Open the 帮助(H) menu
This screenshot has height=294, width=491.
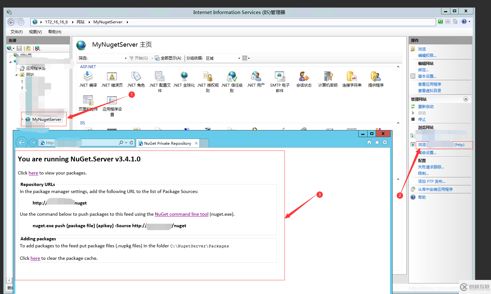pyautogui.click(x=55, y=32)
